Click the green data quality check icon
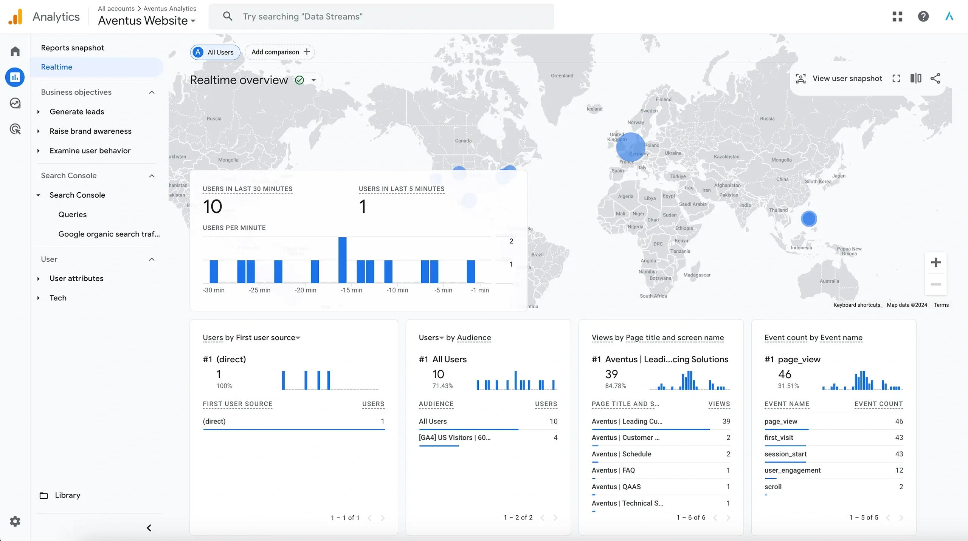Screen dimensions: 968x541 point(299,80)
